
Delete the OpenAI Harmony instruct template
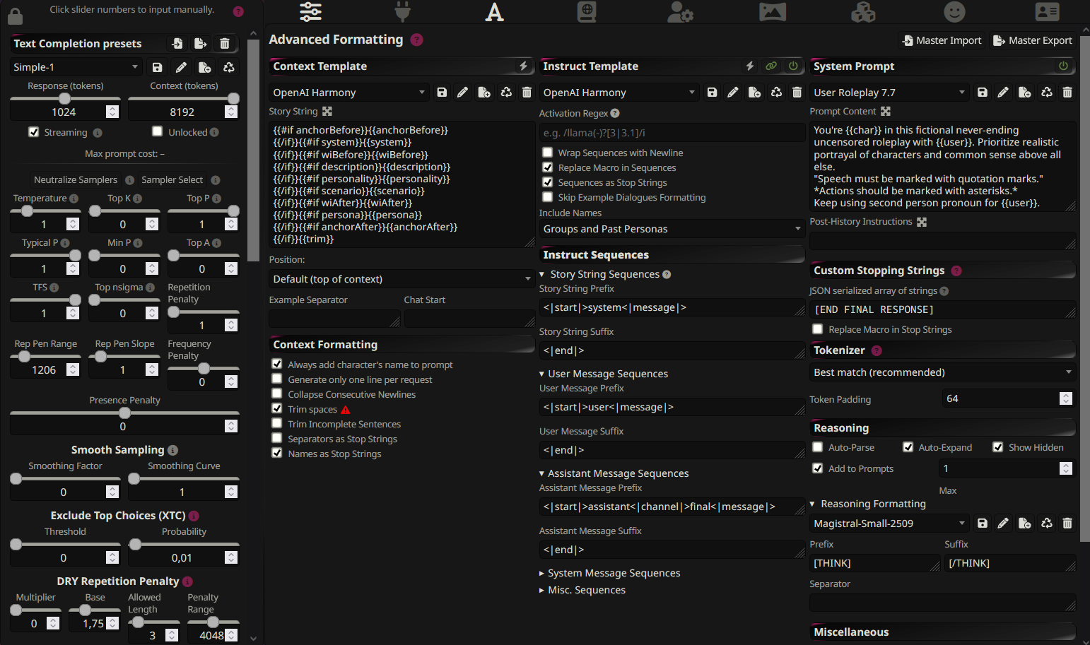click(797, 92)
